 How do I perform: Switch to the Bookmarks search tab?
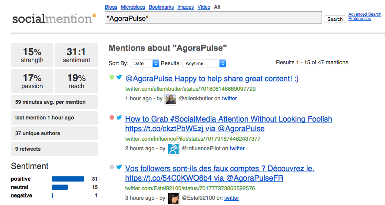161,7
